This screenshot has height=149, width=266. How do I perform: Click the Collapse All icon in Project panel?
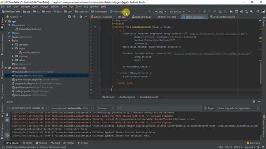coord(74,17)
